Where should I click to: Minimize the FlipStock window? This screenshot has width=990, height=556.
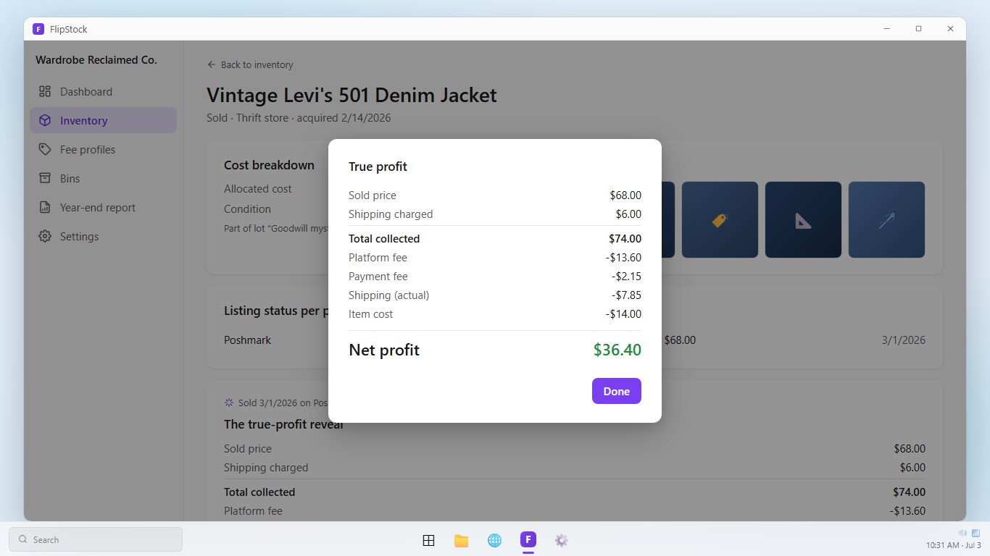tap(886, 29)
